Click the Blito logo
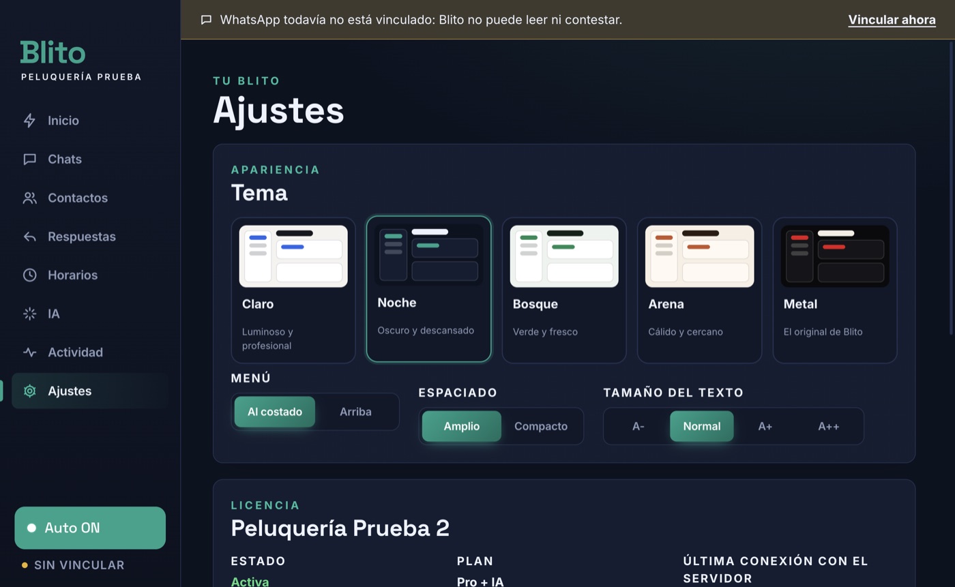The width and height of the screenshot is (955, 587). click(x=53, y=52)
